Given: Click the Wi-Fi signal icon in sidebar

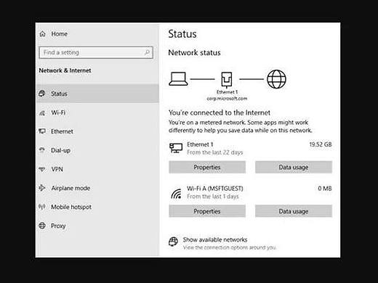Looking at the screenshot, I should (x=42, y=112).
